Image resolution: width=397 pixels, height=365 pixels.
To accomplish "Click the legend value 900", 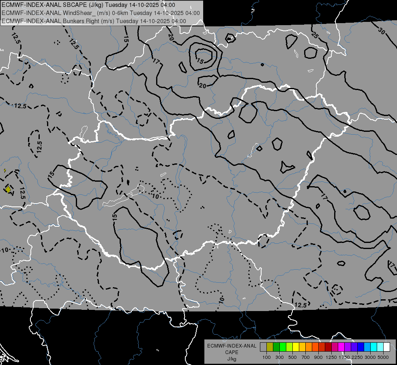I will 318,357.
